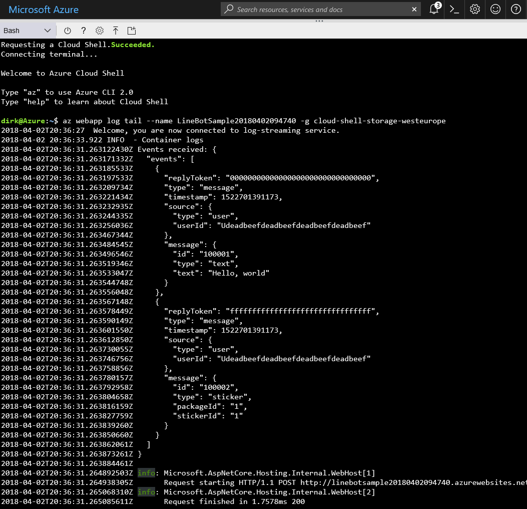Click the replyToken value of all zeros
The height and width of the screenshot is (509, 527).
[300, 178]
